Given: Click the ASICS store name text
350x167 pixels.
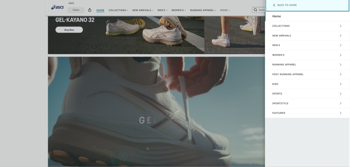Looking at the screenshot, I should point(71,3).
